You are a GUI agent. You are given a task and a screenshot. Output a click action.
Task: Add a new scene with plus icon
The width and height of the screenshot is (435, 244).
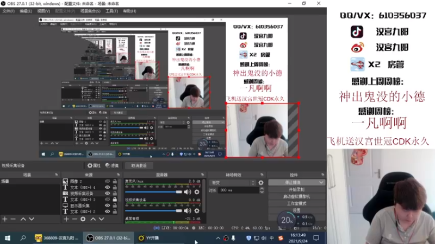tap(5, 219)
